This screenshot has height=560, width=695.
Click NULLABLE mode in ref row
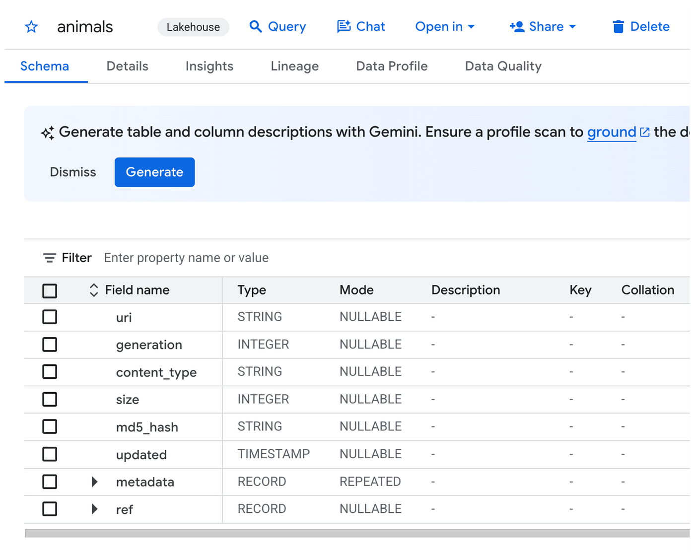click(370, 509)
